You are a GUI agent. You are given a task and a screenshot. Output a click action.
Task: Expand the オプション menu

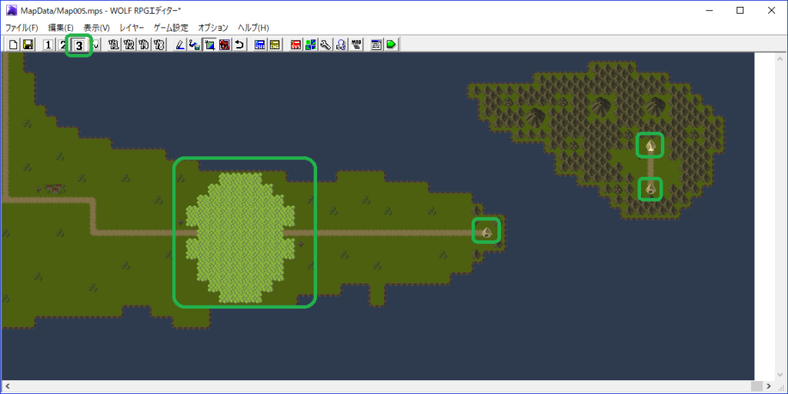[x=213, y=28]
